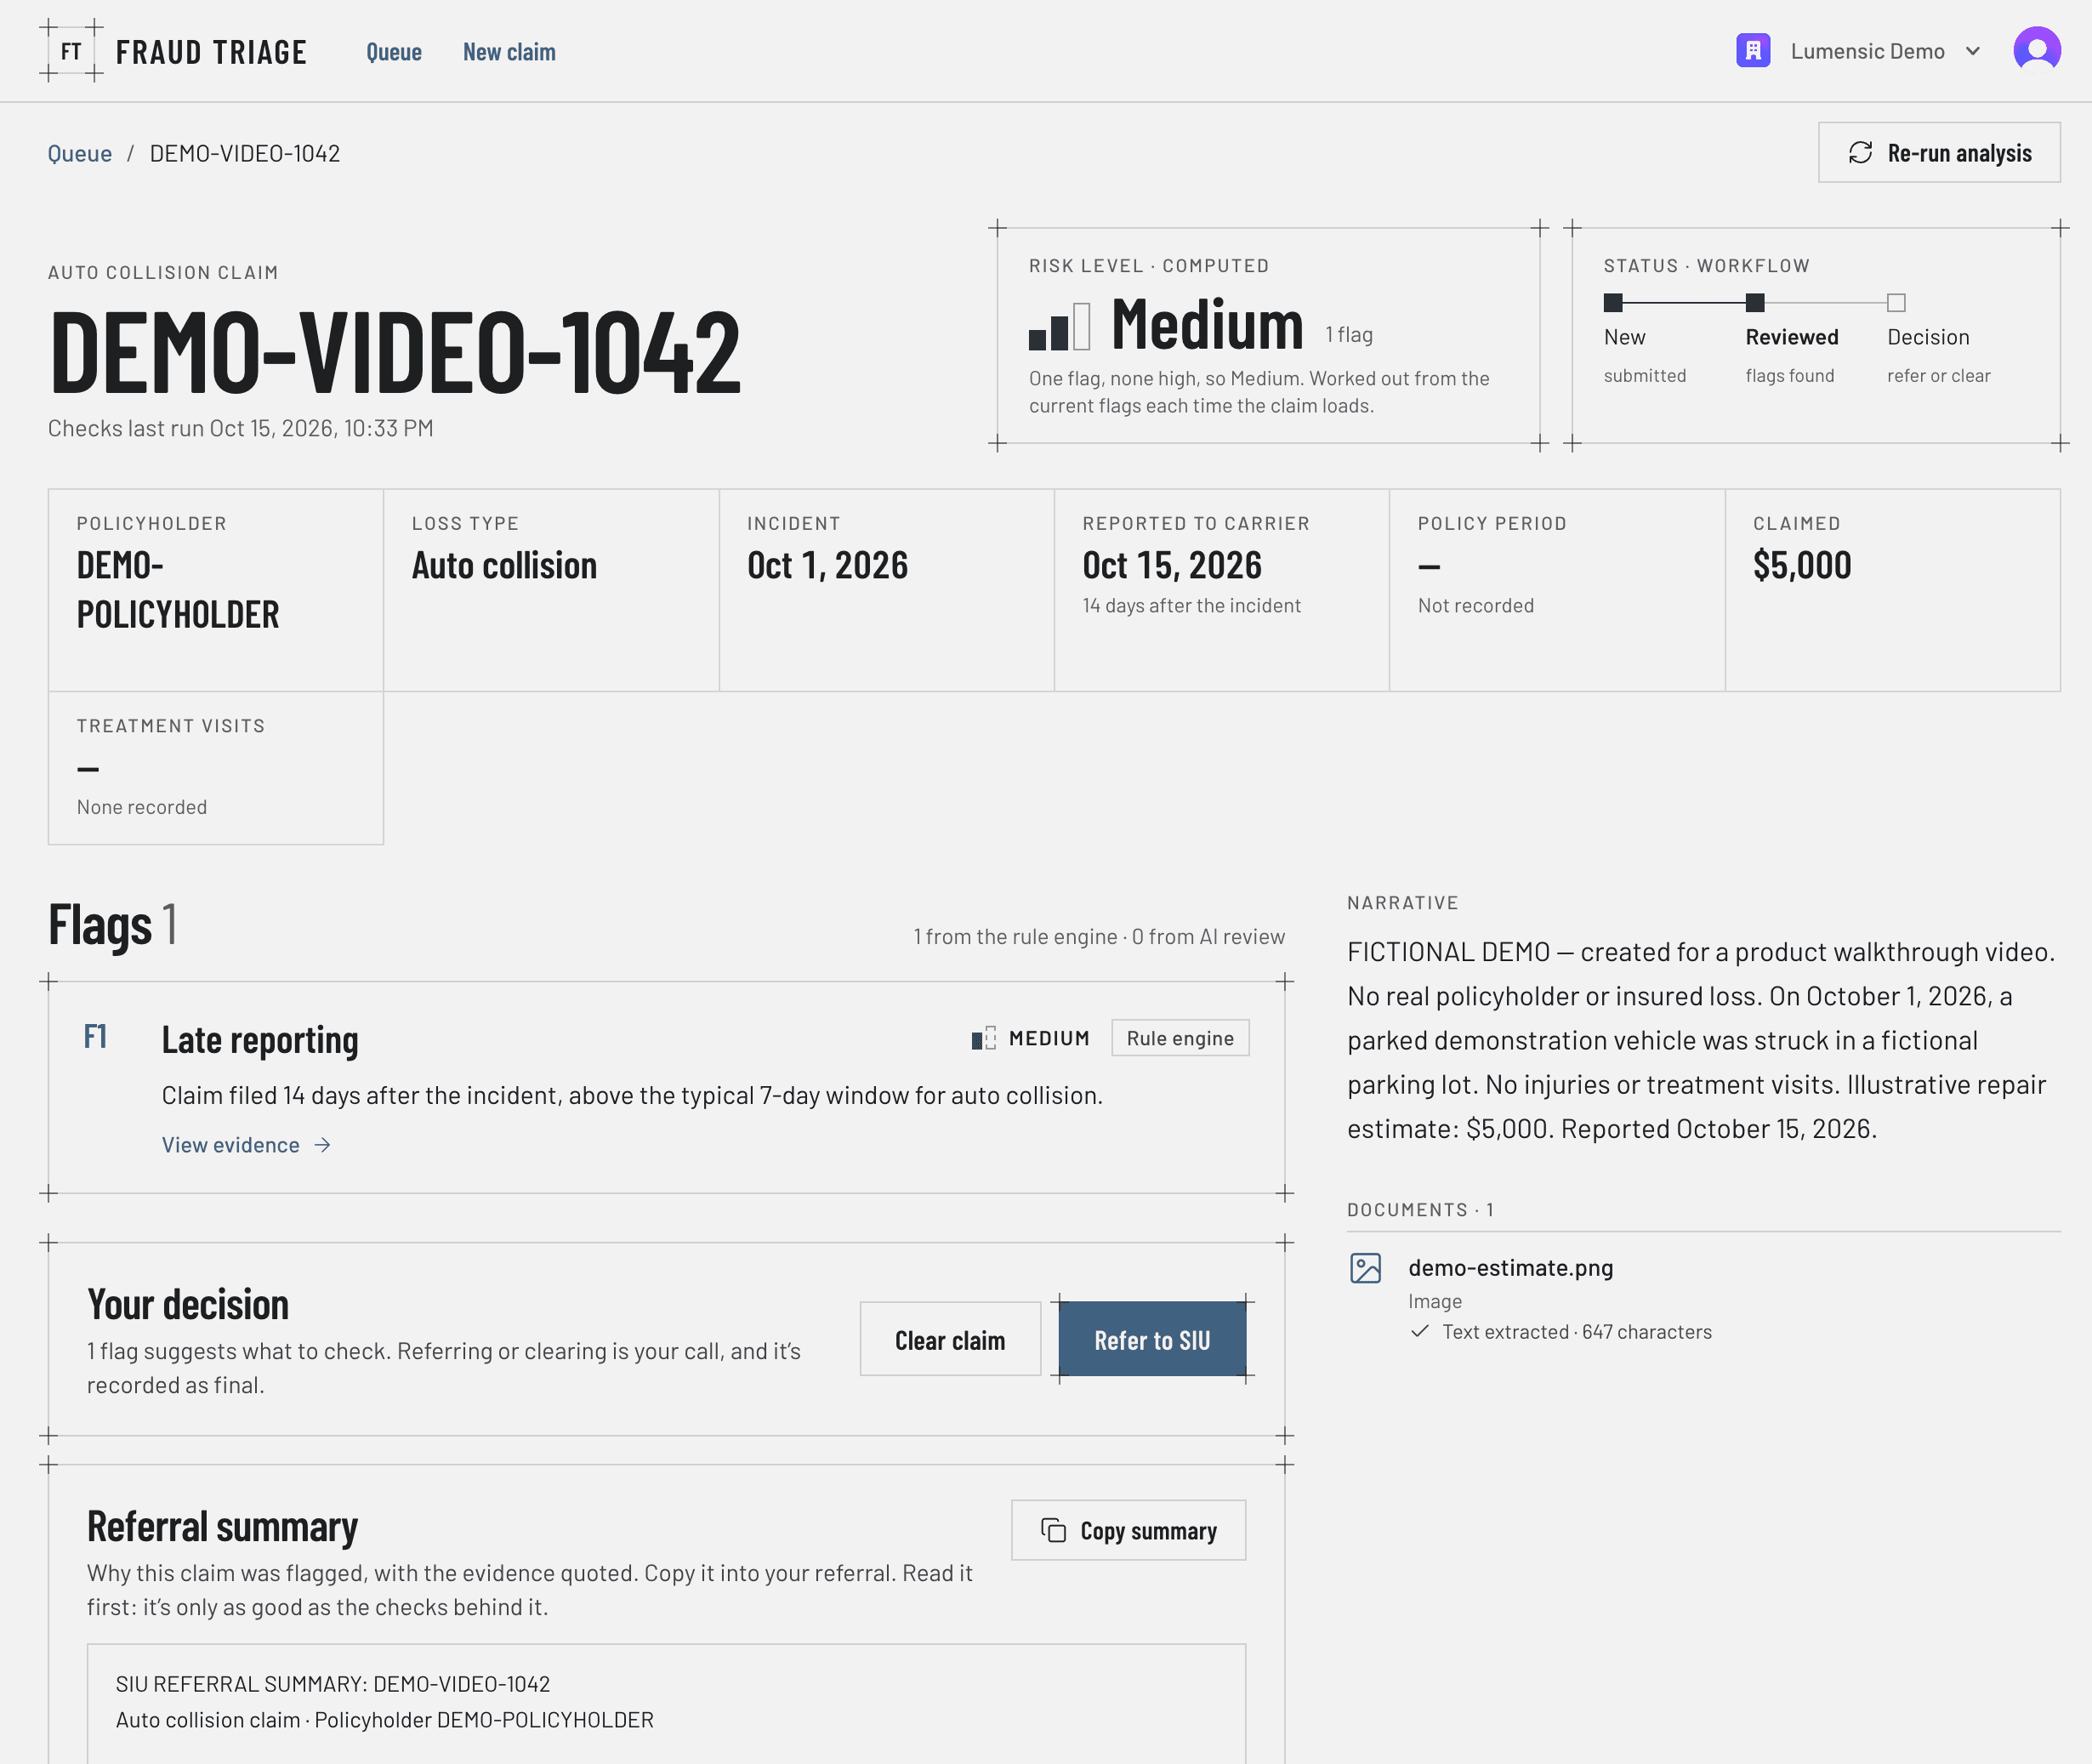The width and height of the screenshot is (2092, 1764).
Task: Click the Medium severity icon on Late reporting flag
Action: [x=984, y=1038]
